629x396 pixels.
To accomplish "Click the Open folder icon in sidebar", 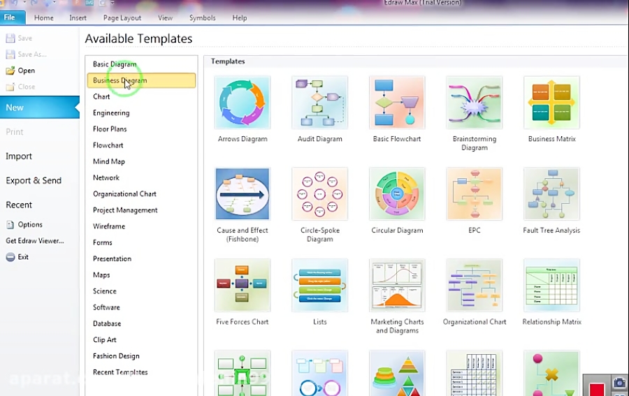I will click(x=10, y=71).
